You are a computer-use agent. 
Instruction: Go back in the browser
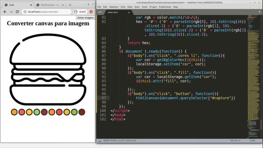point(5,12)
